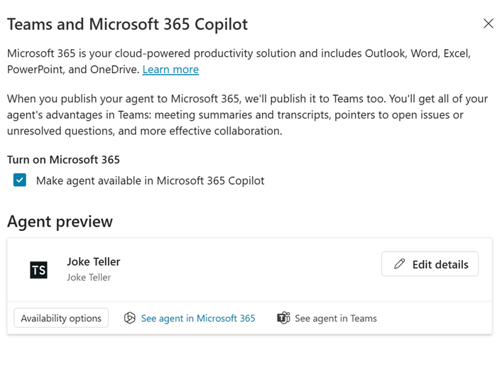The height and width of the screenshot is (388, 502).
Task: Click the black TS agent avatar icon
Action: point(38,270)
